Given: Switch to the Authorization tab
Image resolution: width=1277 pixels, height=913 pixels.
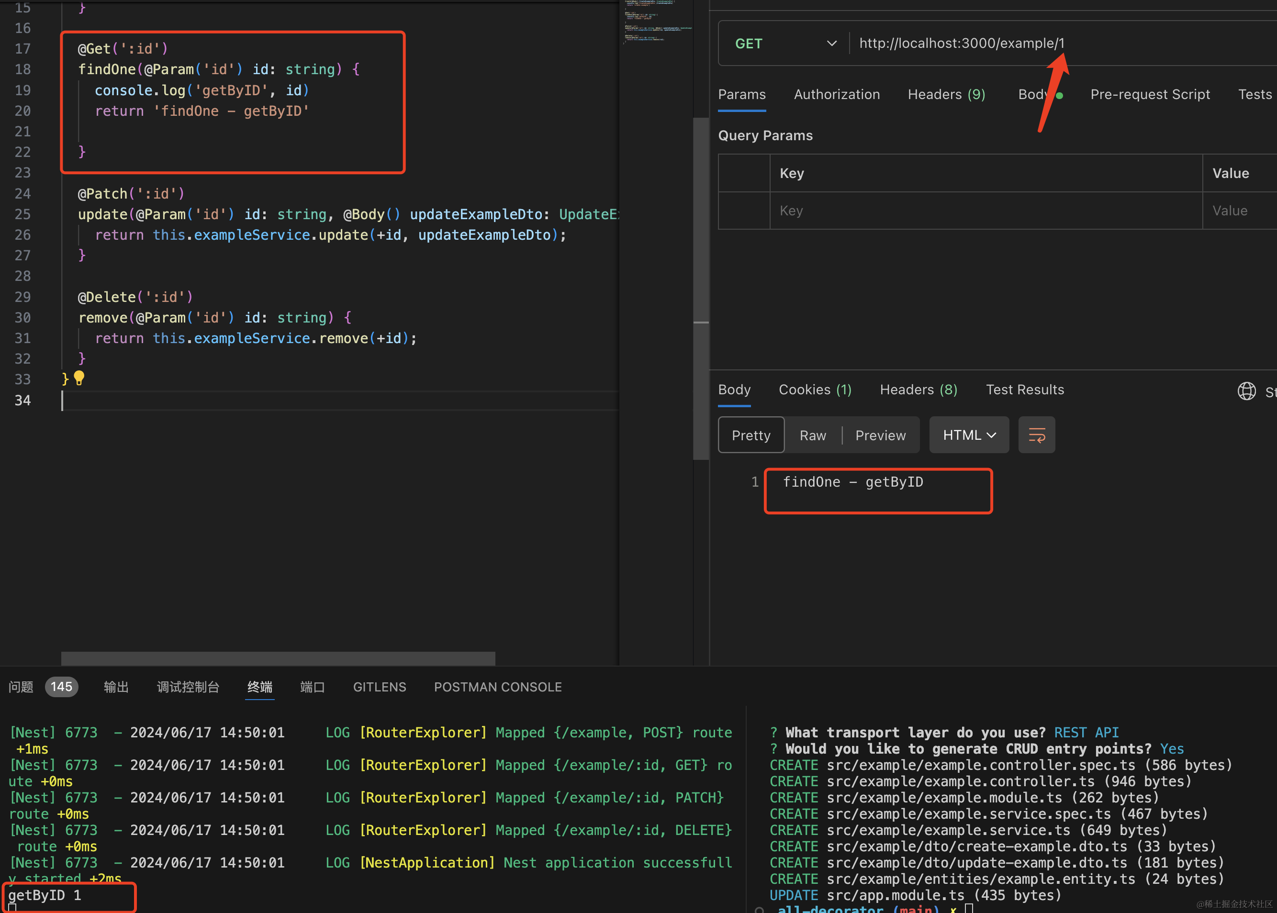Looking at the screenshot, I should coord(837,94).
